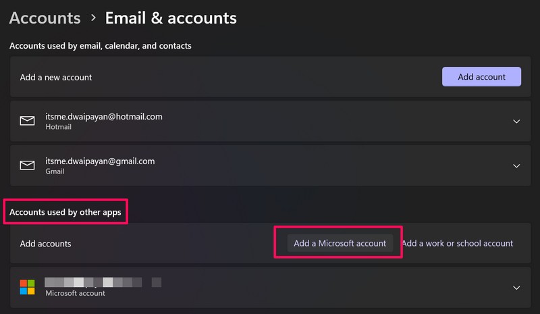Click the Microsoft logo icon

27,287
